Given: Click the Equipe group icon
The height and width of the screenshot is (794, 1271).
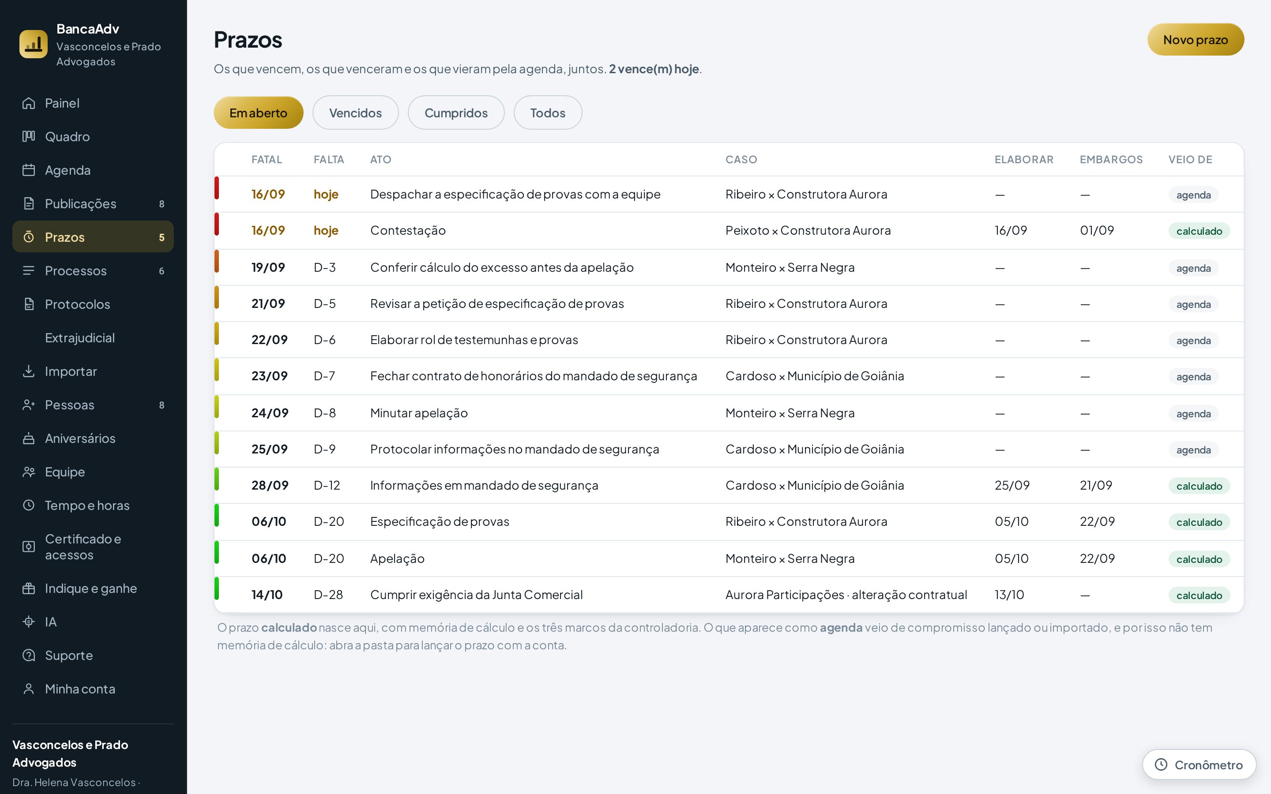Looking at the screenshot, I should click(29, 472).
